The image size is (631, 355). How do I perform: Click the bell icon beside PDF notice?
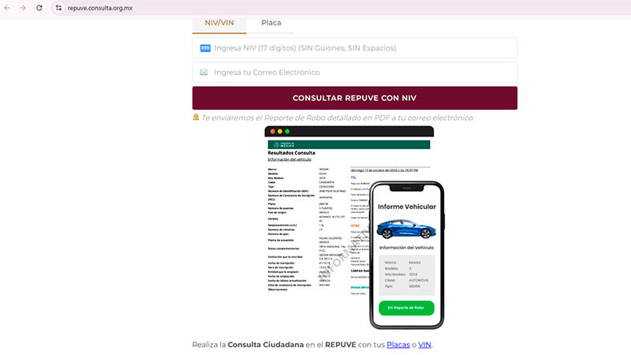pyautogui.click(x=196, y=118)
